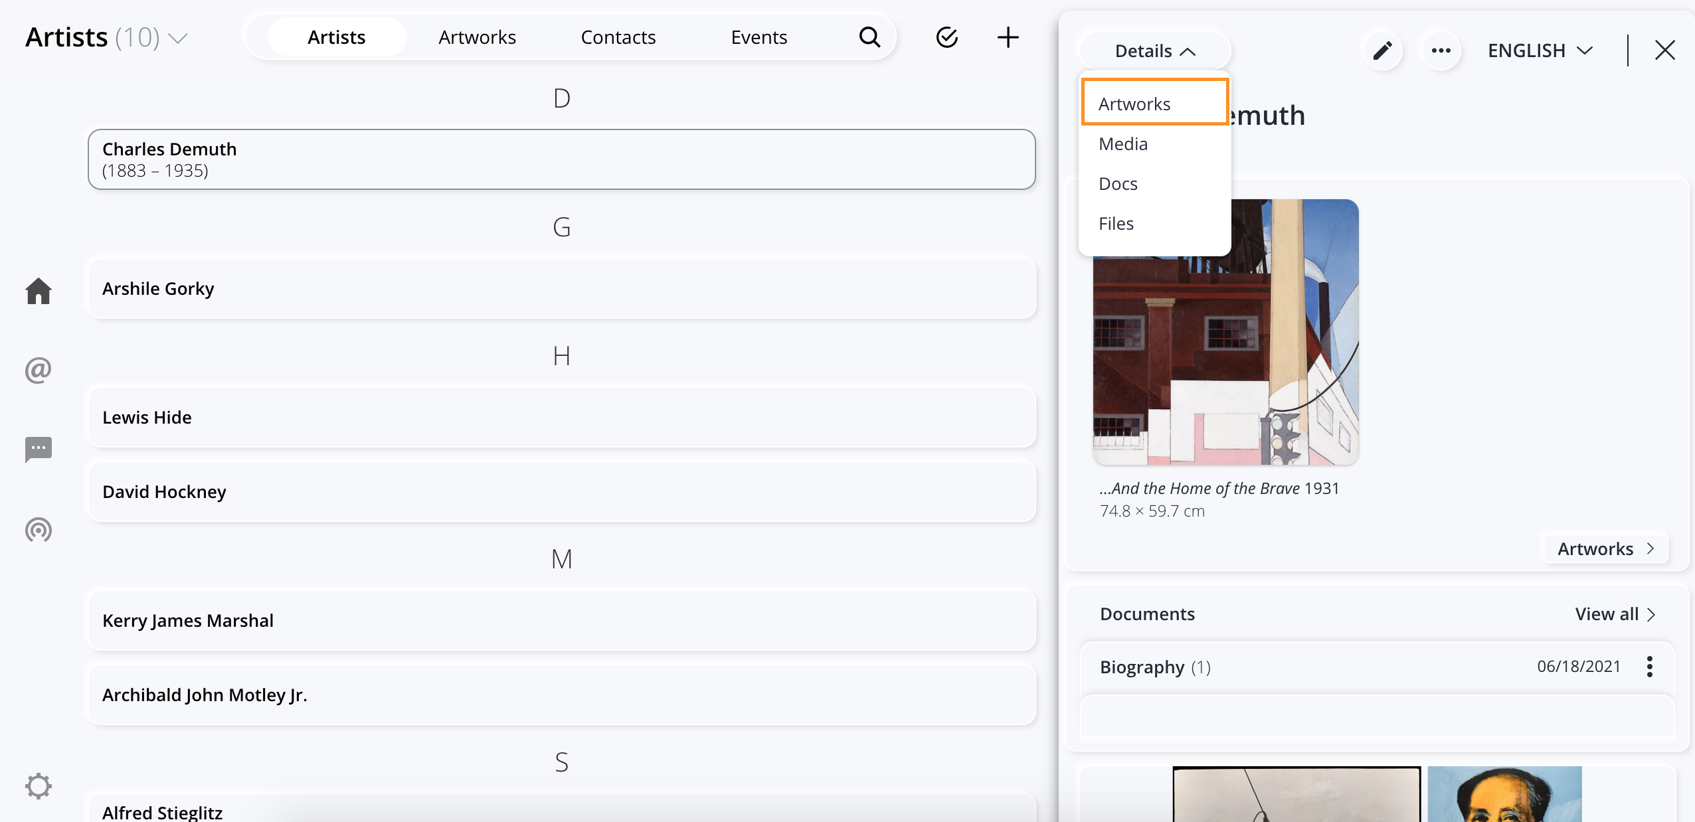Close the details panel with X
The height and width of the screenshot is (822, 1695).
point(1664,50)
